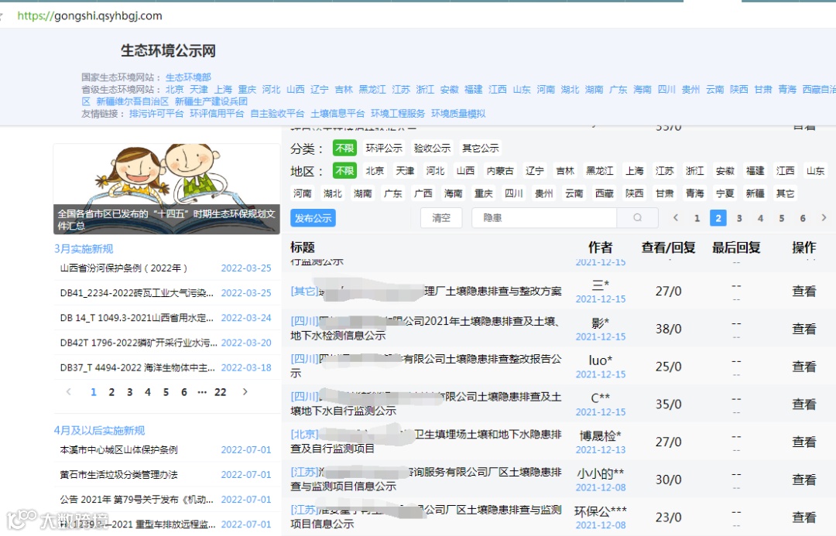Screen dimensions: 836x536
Task: Open ellipsis more pages in regulations pagination
Action: click(x=202, y=391)
